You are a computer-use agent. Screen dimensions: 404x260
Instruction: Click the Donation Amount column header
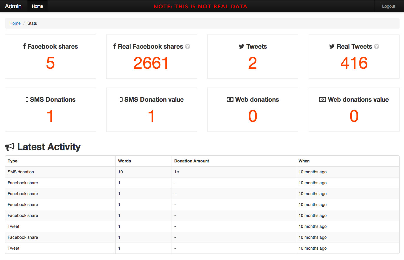pos(192,161)
